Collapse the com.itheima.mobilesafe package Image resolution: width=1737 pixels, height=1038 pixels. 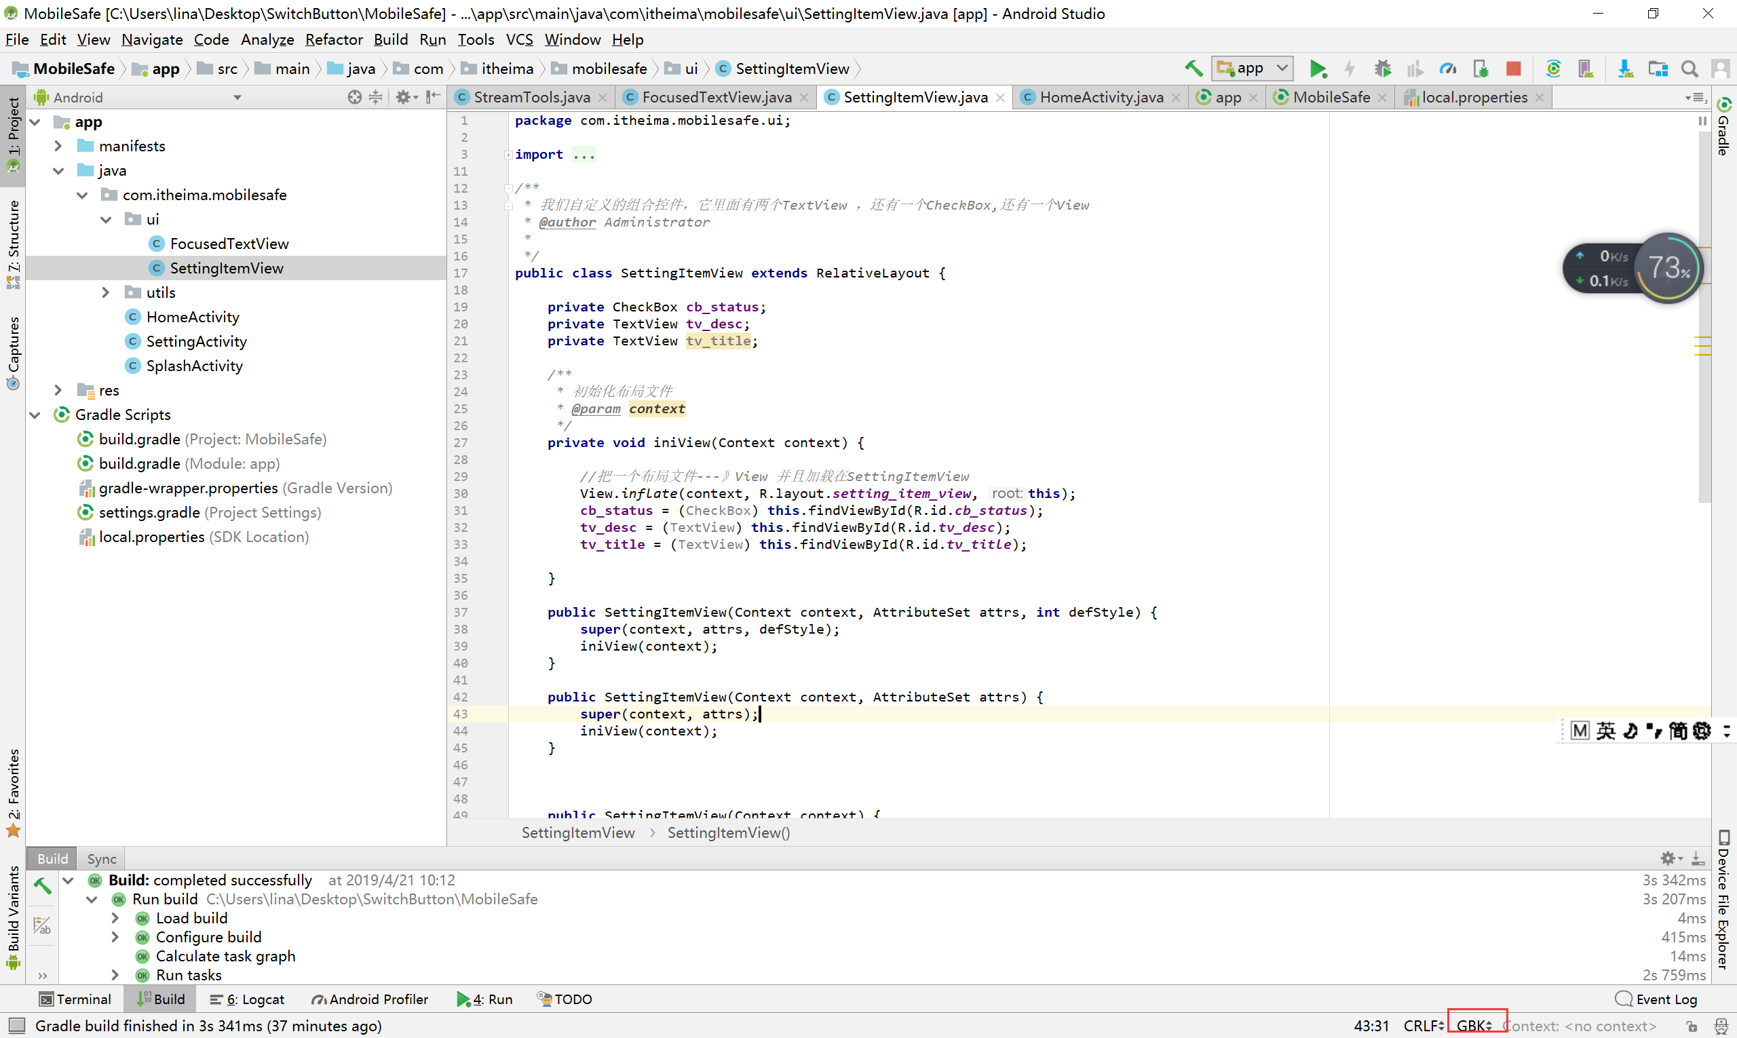pos(83,195)
